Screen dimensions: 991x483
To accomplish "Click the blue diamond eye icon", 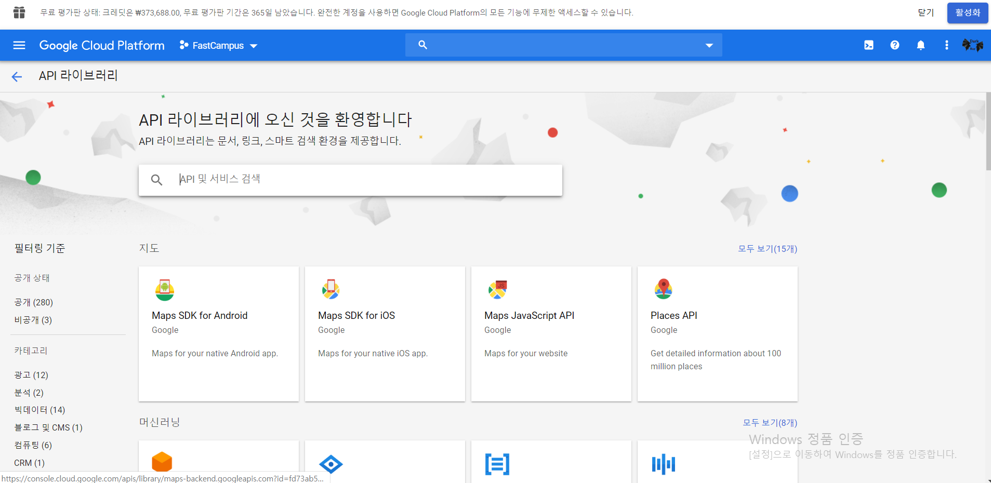I will (x=331, y=464).
